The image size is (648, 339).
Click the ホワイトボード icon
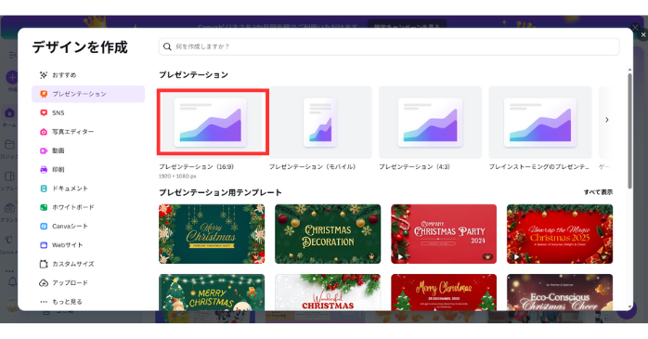pos(44,207)
